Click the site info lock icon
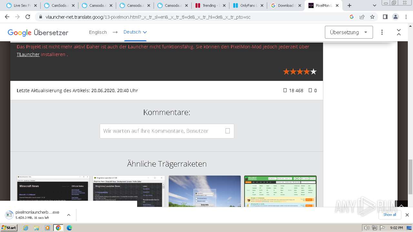This screenshot has width=413, height=232. 41,17
